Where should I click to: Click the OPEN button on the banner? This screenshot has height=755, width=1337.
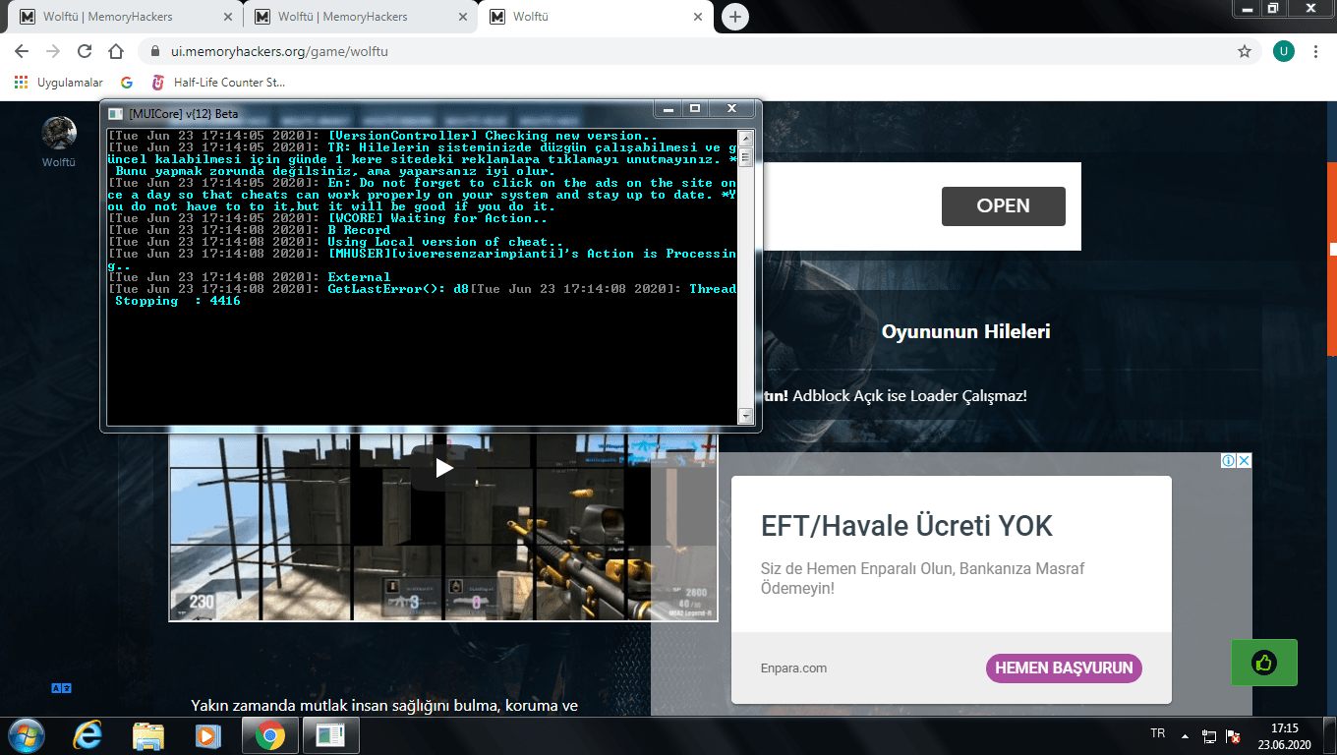pyautogui.click(x=1003, y=205)
